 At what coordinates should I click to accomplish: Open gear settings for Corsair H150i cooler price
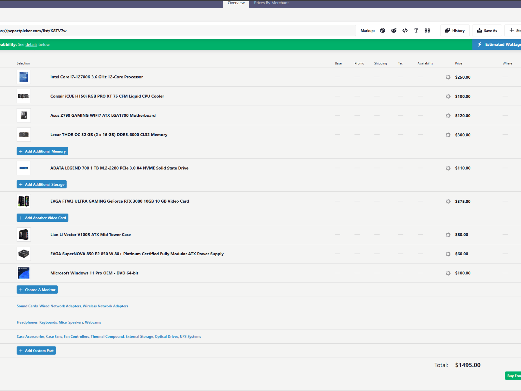(x=448, y=96)
